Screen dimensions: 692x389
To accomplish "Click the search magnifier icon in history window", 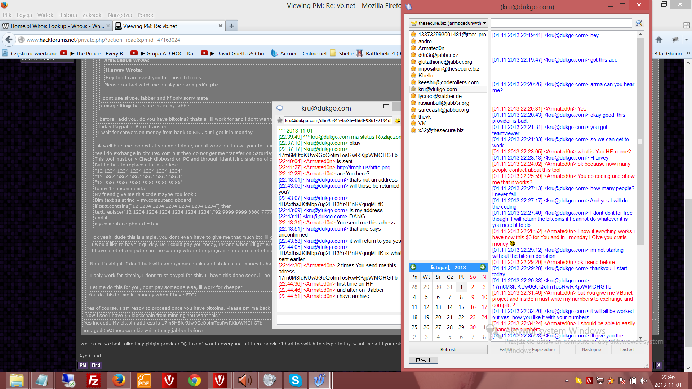I will [639, 23].
